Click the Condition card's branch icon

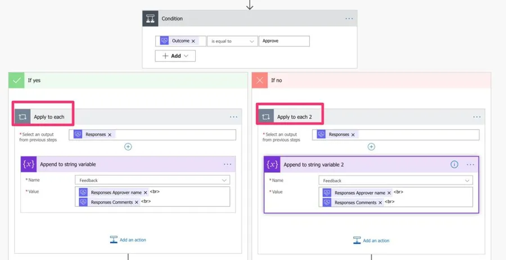point(151,19)
